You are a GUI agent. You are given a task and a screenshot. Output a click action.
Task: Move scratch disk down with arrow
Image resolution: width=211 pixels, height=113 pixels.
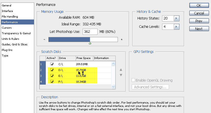pos(121,75)
